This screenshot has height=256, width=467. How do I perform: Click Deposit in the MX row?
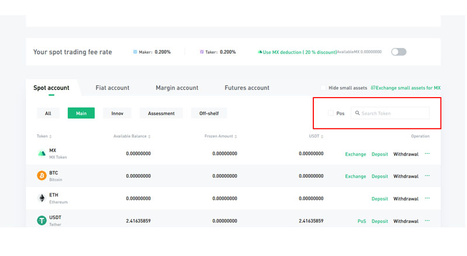pyautogui.click(x=380, y=154)
